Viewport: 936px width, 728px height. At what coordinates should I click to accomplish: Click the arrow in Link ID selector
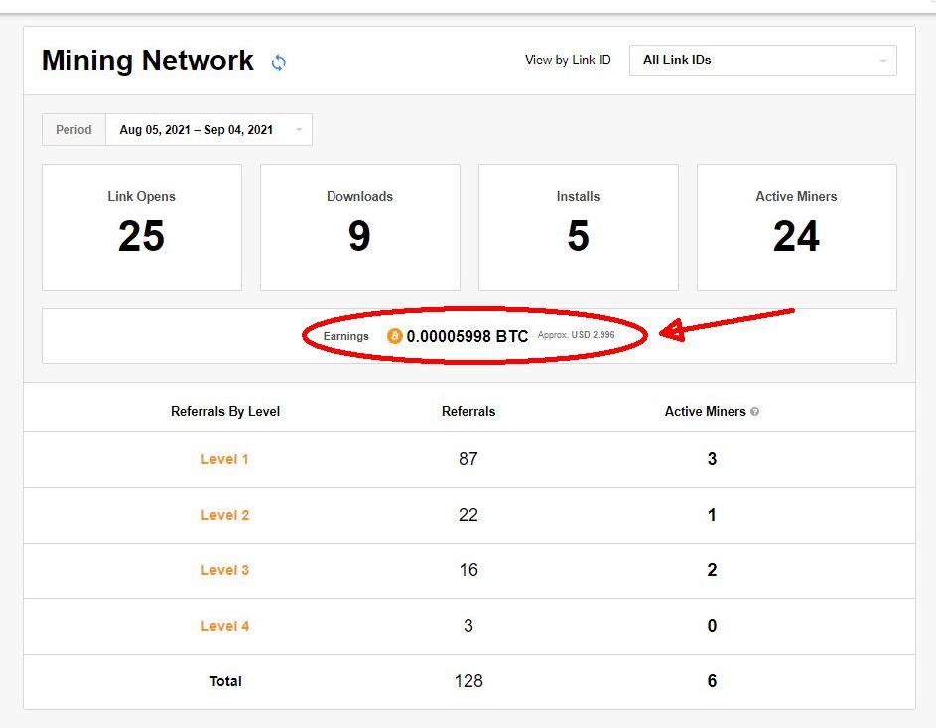pyautogui.click(x=882, y=61)
